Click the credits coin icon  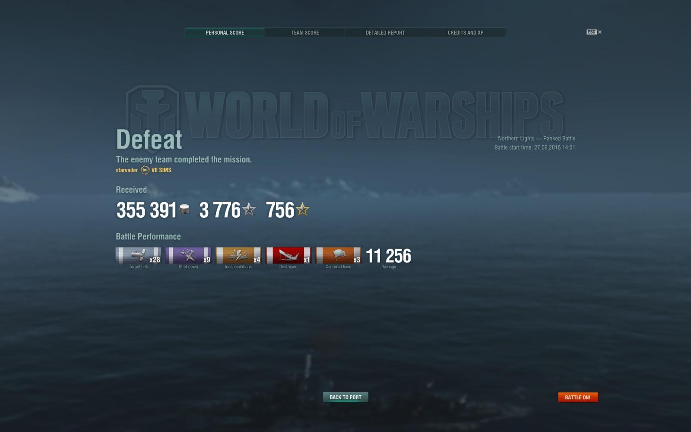pyautogui.click(x=184, y=210)
